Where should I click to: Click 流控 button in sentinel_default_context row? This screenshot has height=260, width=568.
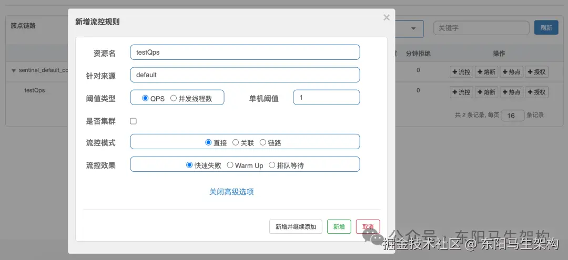pyautogui.click(x=462, y=72)
